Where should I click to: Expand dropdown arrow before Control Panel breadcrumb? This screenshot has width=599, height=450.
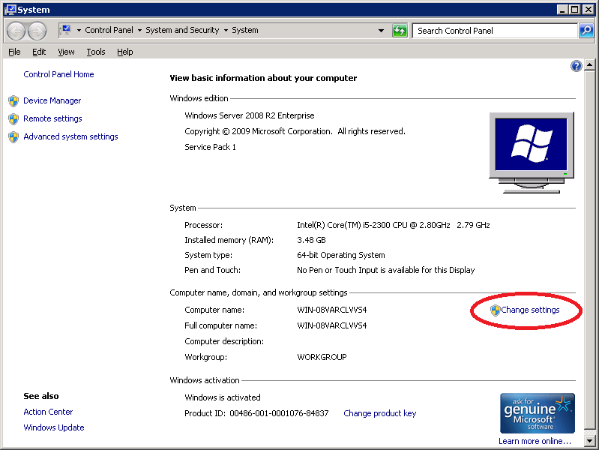pyautogui.click(x=79, y=30)
